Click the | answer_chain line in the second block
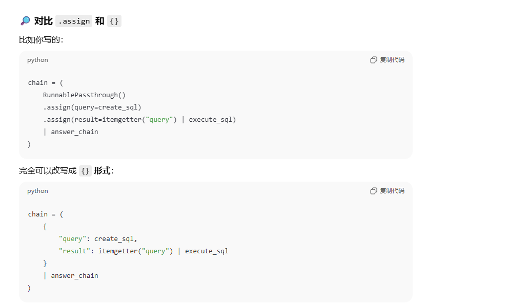This screenshot has height=306, width=507. click(71, 276)
